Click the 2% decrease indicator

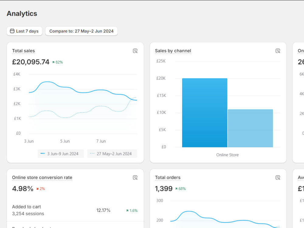[40, 189]
